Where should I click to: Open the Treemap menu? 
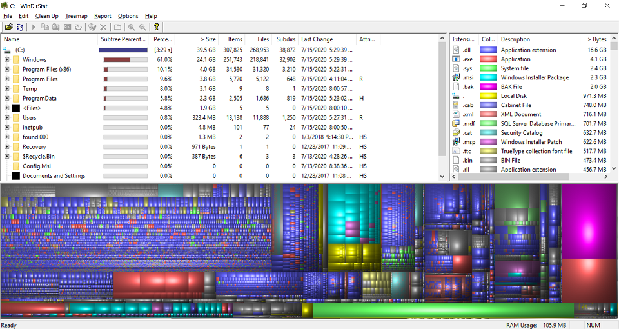(x=76, y=16)
